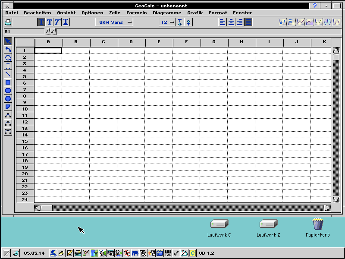This screenshot has height=259, width=345.
Task: Open the Diagramme menu
Action: [x=167, y=13]
